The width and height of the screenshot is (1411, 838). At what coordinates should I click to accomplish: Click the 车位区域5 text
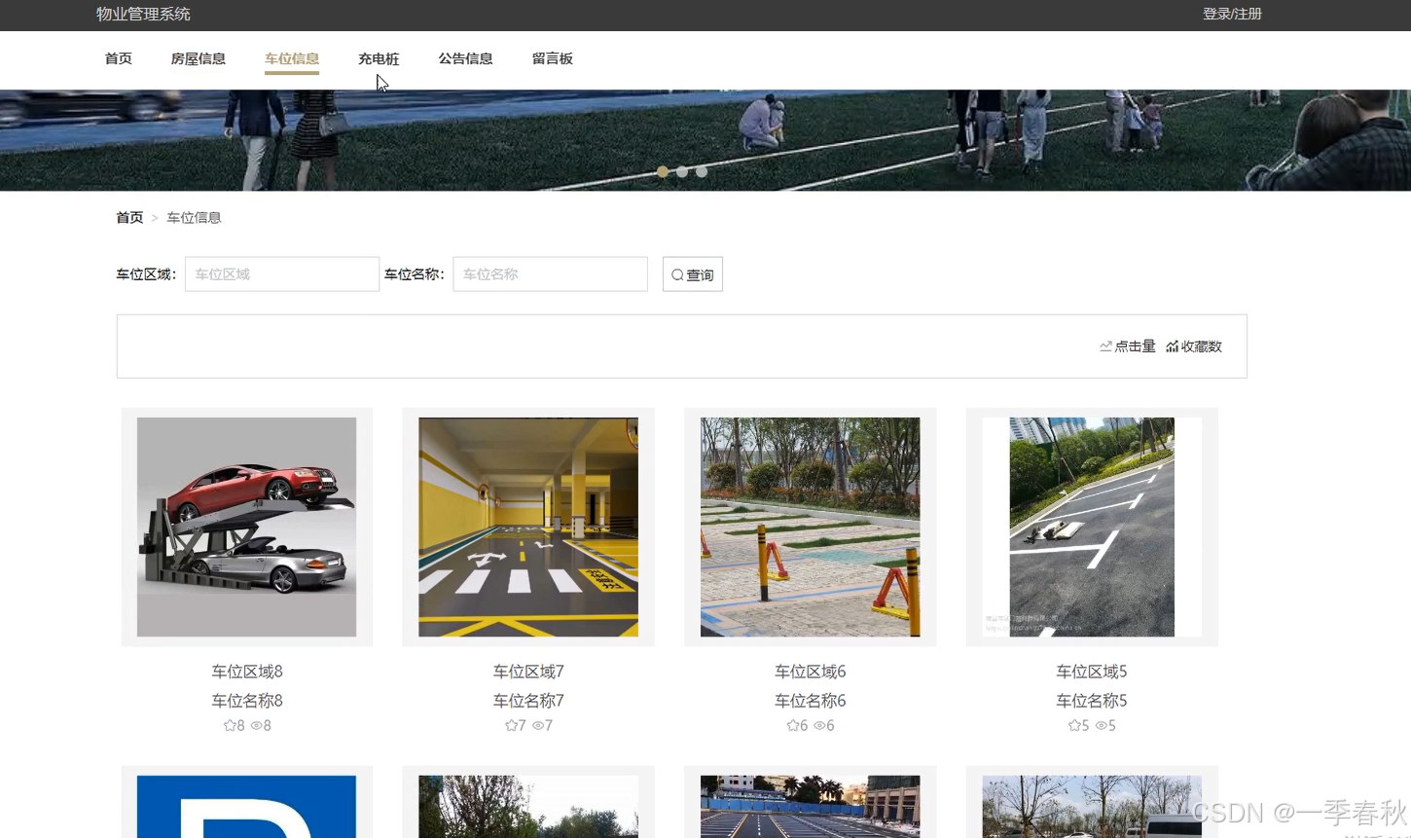tap(1092, 672)
